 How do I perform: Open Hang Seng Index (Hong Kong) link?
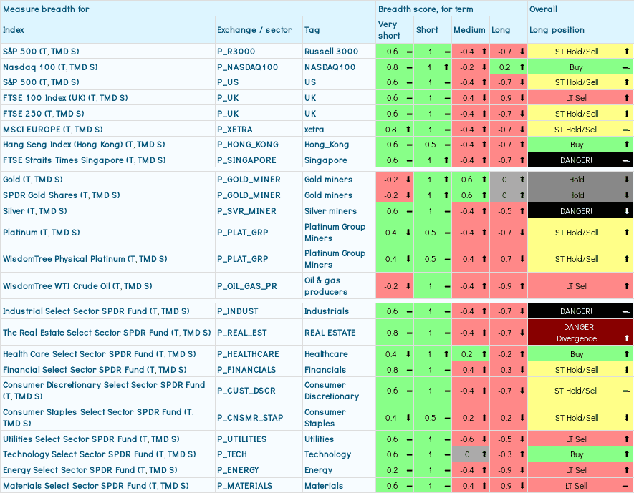coord(84,145)
